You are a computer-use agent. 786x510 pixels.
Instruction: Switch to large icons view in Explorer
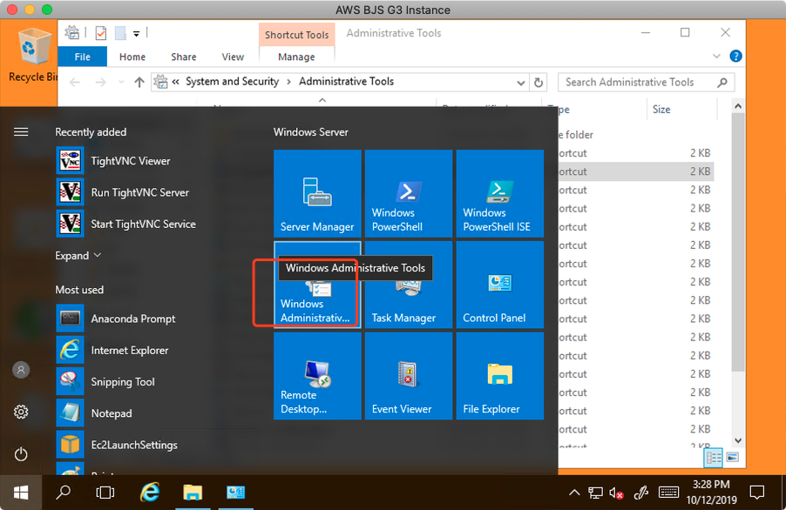pos(733,457)
